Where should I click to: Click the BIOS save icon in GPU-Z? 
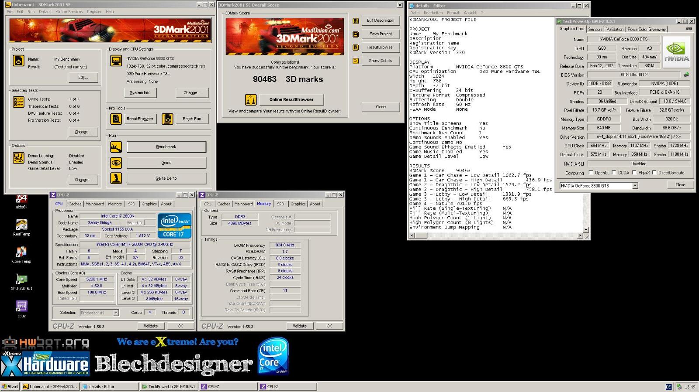(686, 75)
